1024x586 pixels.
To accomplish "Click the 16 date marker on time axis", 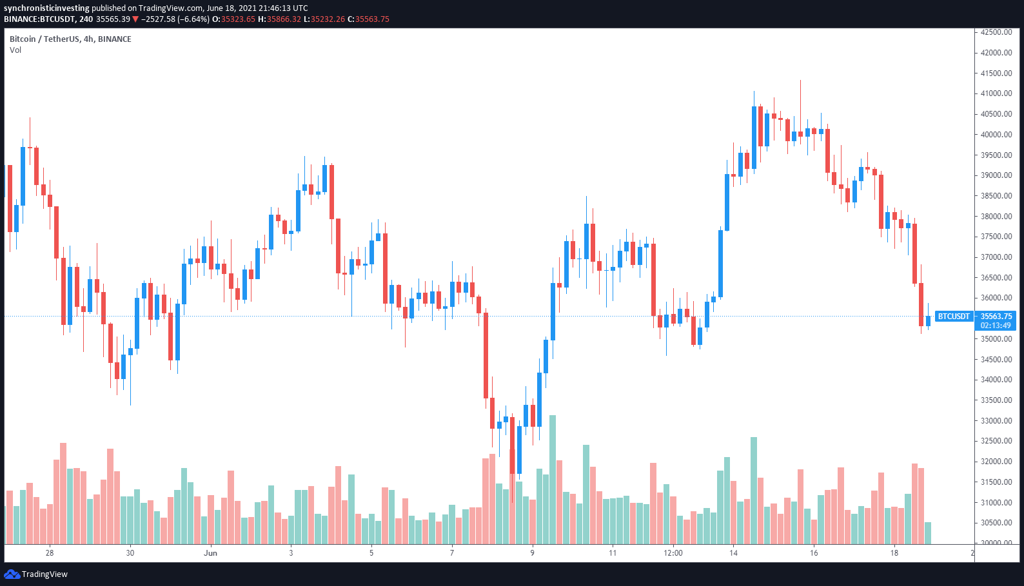I will (814, 552).
